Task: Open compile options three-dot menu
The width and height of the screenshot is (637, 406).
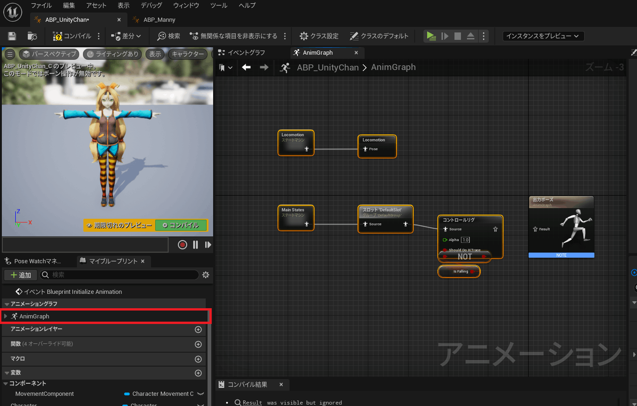Action: click(98, 36)
